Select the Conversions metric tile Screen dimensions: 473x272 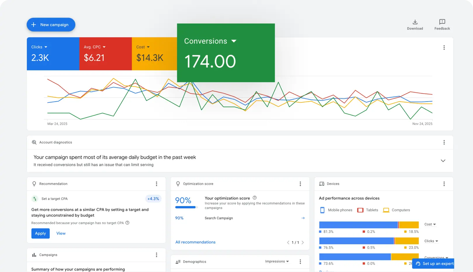point(226,53)
